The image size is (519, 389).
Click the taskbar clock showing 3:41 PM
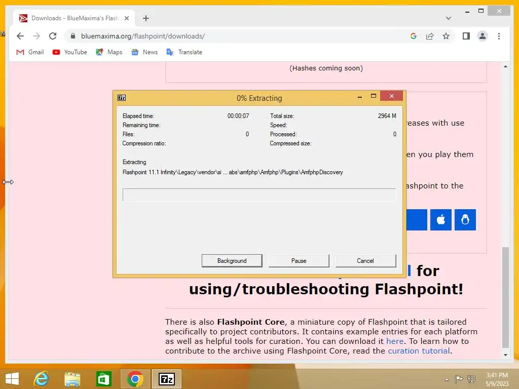pos(497,379)
